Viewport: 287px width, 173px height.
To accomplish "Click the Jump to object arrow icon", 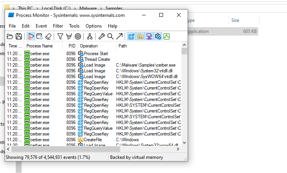I will (119, 36).
